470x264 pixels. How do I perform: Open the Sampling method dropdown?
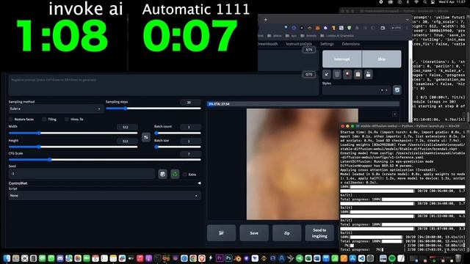click(56, 109)
